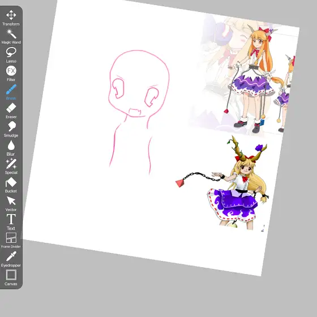Activate the Lasso selection tool
Image resolution: width=317 pixels, height=317 pixels.
(11, 55)
